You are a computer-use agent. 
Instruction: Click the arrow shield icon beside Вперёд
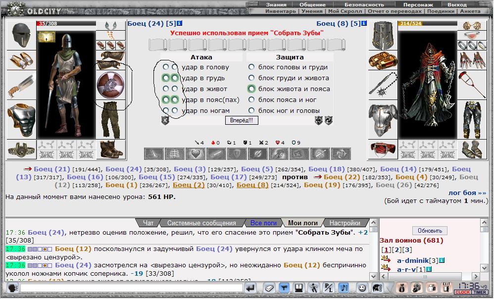[318, 120]
